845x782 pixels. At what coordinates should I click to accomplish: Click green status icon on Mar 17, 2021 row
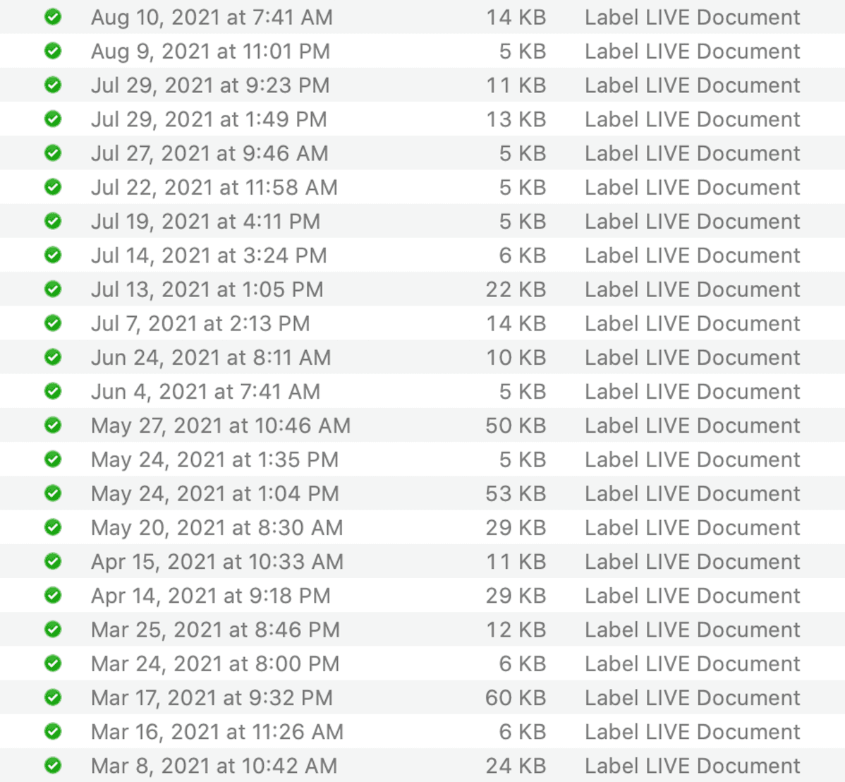point(53,698)
